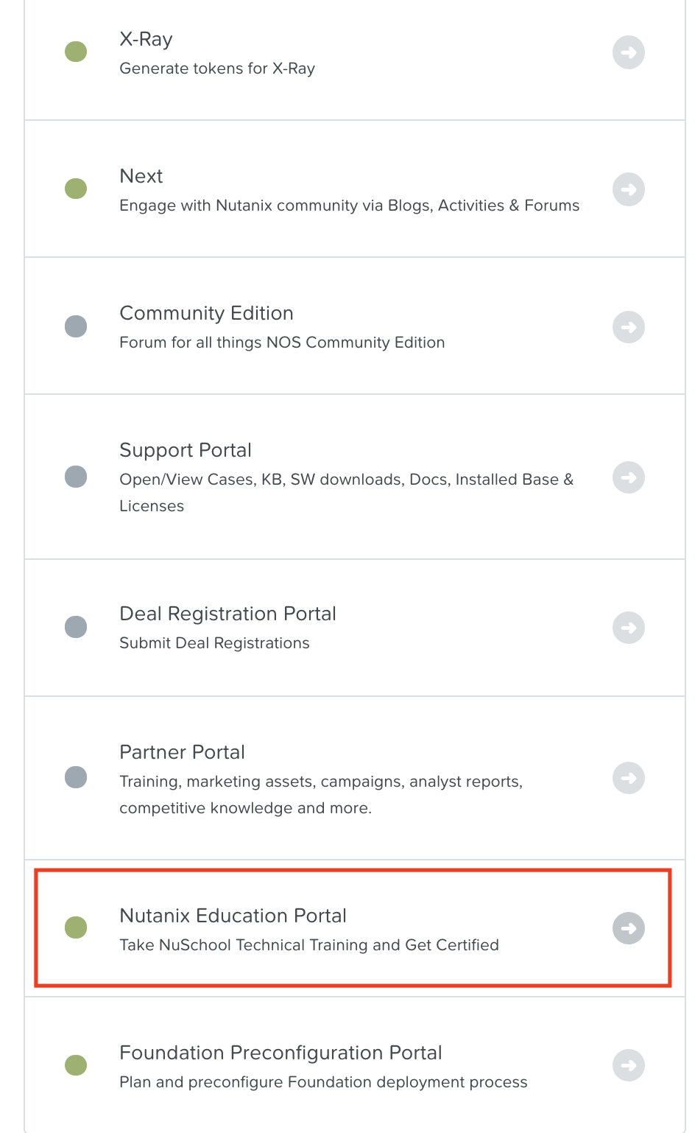695x1133 pixels.
Task: Open Next community via its arrow icon
Action: coord(629,189)
